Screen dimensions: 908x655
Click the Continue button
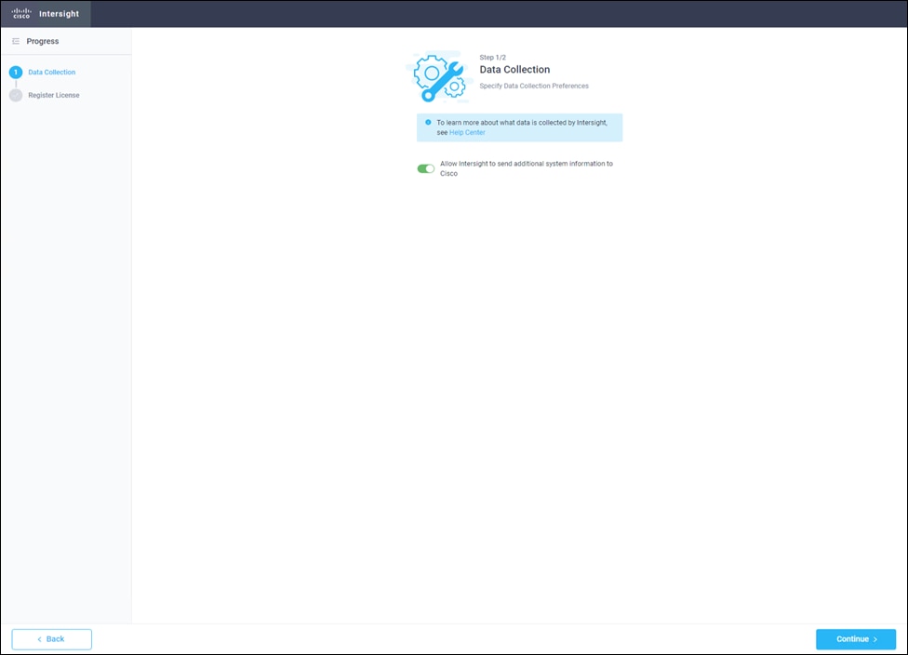855,639
